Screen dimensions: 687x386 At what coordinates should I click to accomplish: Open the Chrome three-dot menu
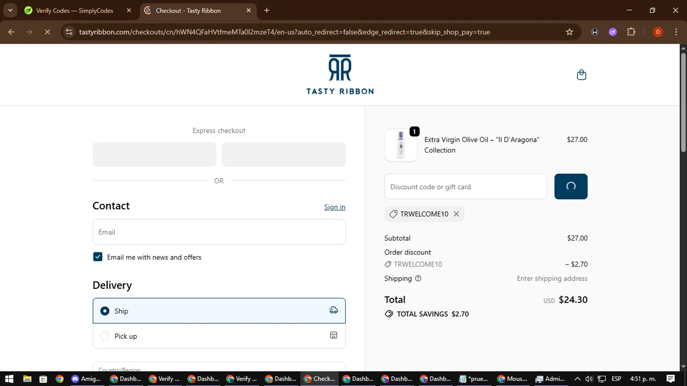pyautogui.click(x=676, y=32)
